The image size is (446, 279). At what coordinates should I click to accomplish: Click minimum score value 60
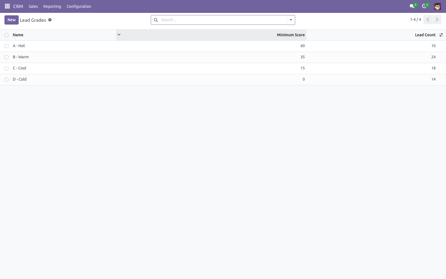[x=302, y=46]
